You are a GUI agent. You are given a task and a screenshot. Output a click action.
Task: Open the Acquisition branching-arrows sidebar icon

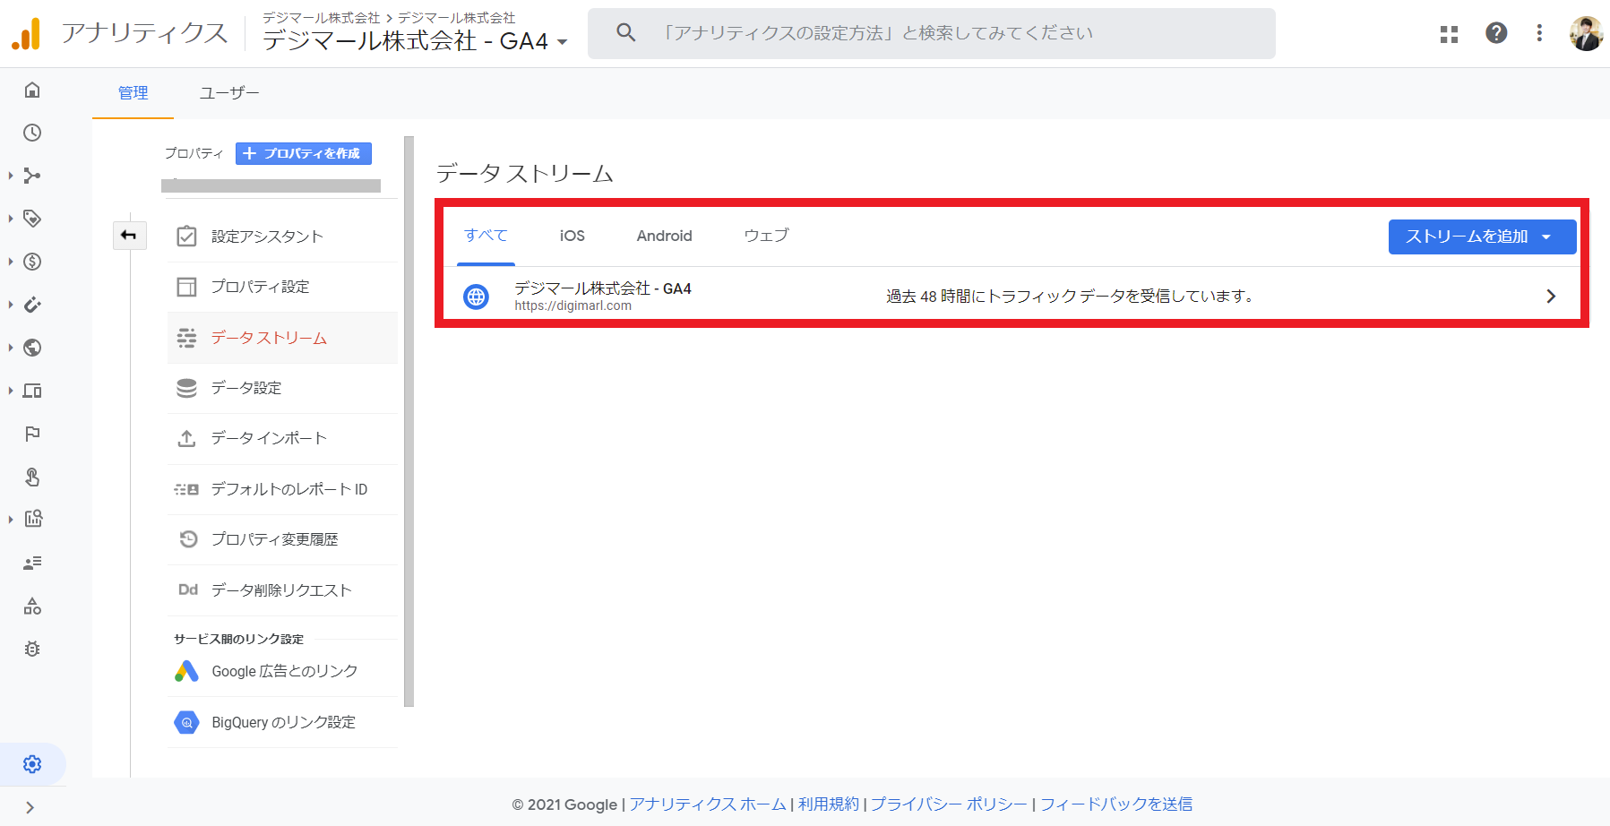[x=32, y=176]
